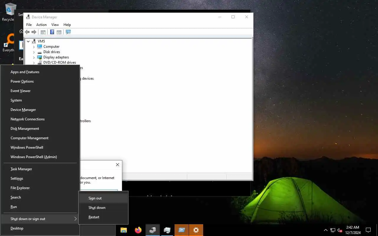Collapse the VM5 root tree node
The image size is (378, 236).
click(x=28, y=41)
